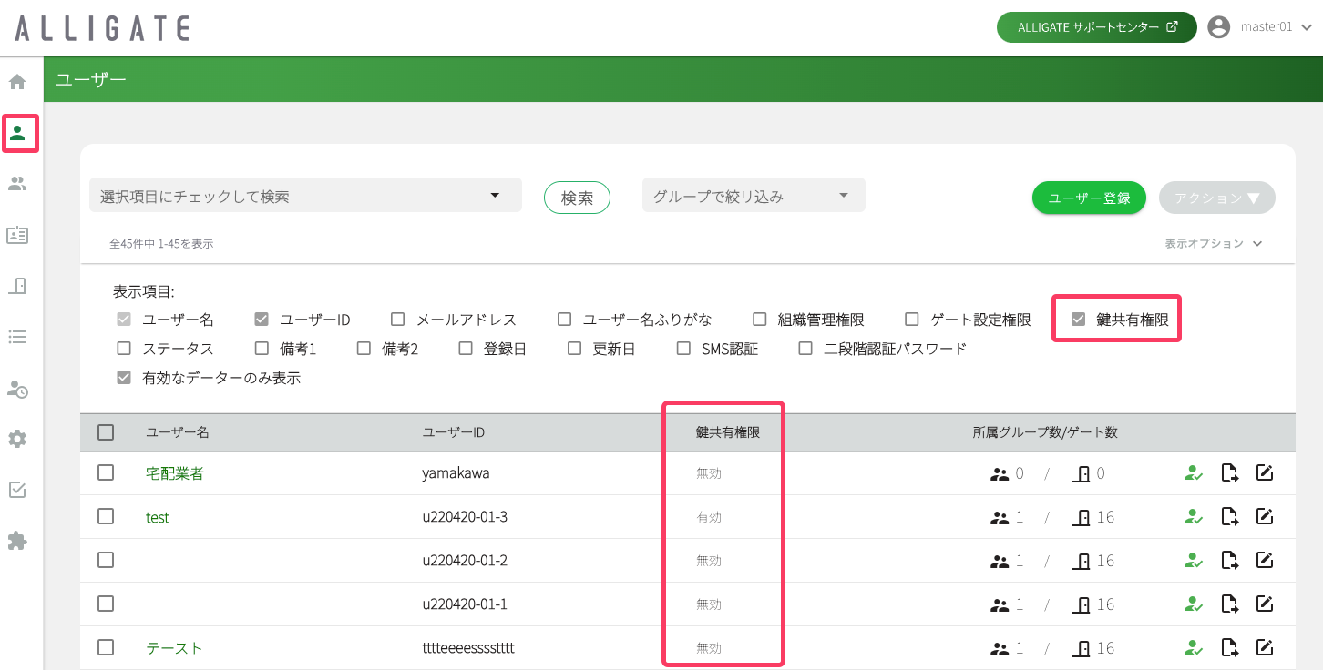Image resolution: width=1323 pixels, height=670 pixels.
Task: Enable the SMS認証 checkbox
Action: point(683,349)
